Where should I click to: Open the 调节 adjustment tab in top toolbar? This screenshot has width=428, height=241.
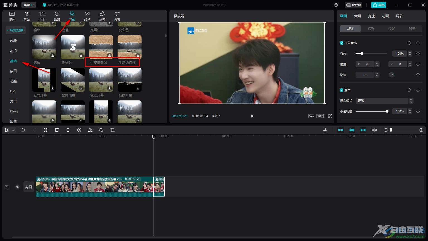pos(117,16)
